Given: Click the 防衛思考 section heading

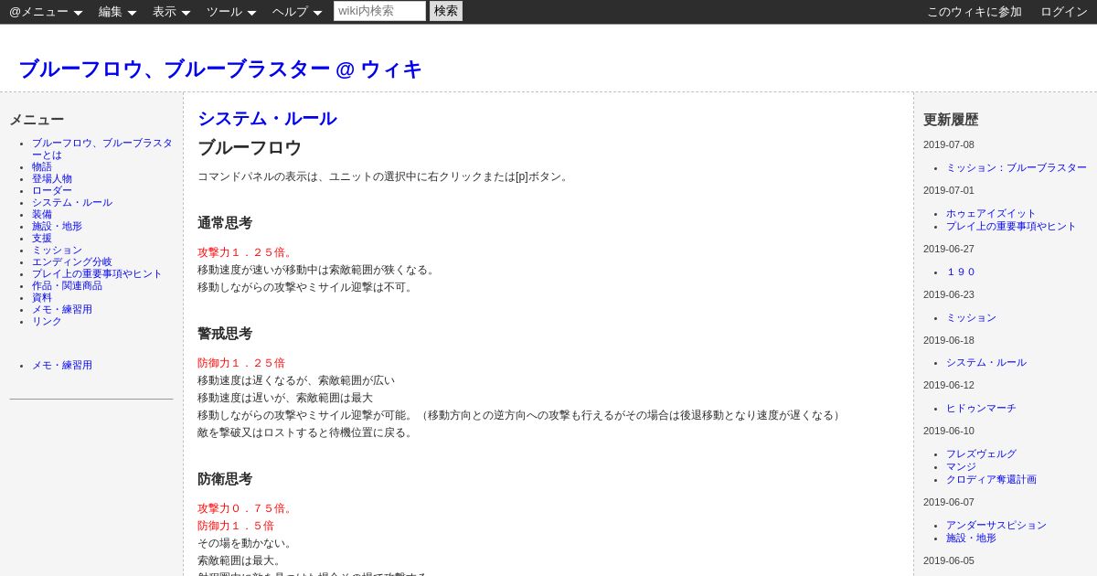Looking at the screenshot, I should click(x=225, y=479).
